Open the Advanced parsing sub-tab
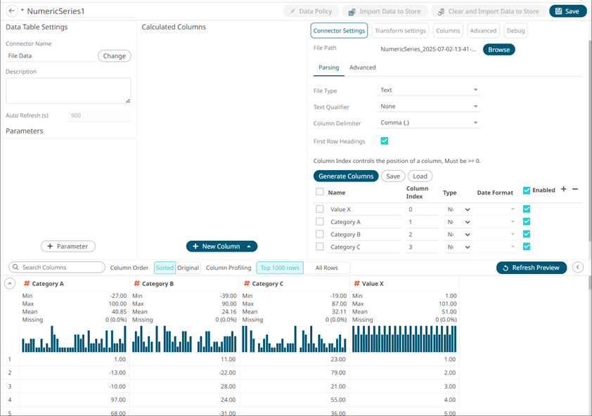Viewport: 592px width, 416px height. tap(363, 67)
